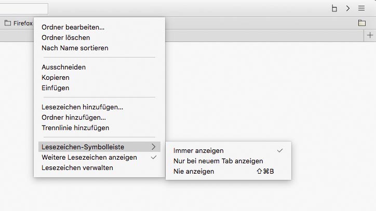
Task: Select 'Immer anzeigen' option
Action: pyautogui.click(x=198, y=151)
